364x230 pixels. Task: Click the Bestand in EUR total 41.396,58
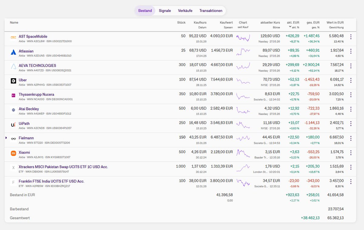(x=224, y=195)
